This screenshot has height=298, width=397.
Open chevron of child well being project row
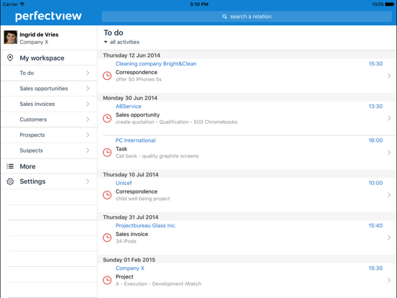[x=389, y=195]
